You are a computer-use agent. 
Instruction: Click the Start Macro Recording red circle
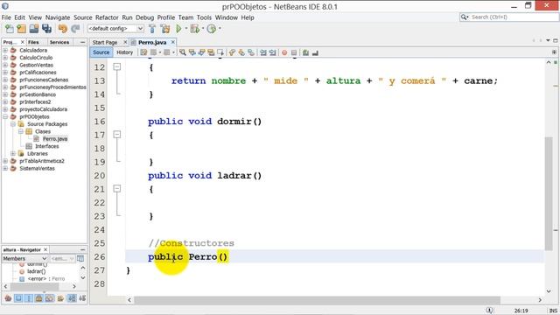284,52
